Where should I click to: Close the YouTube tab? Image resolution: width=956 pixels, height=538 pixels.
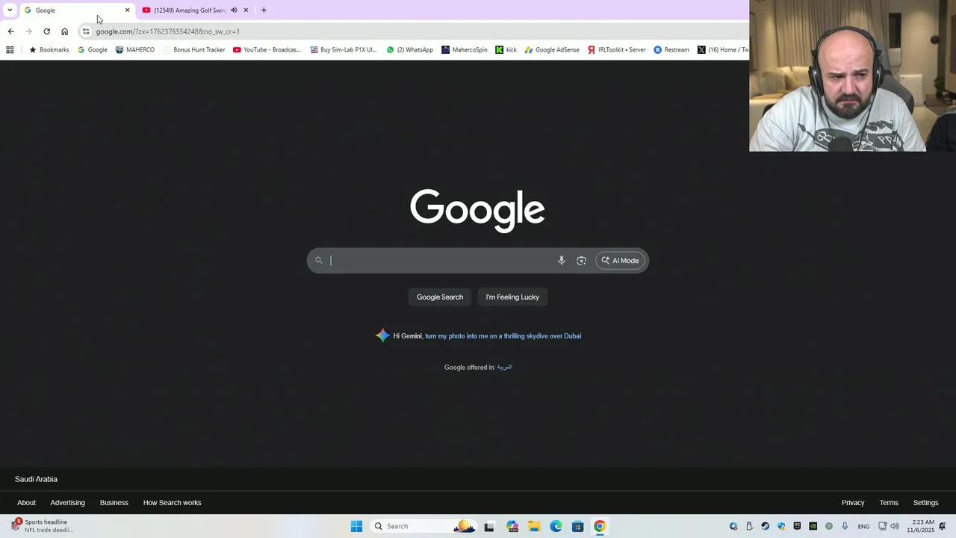coord(246,10)
